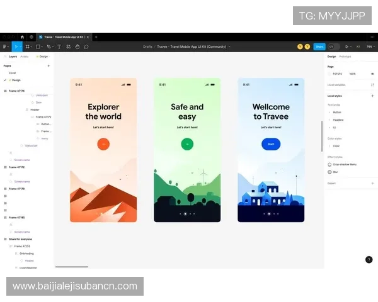The image size is (378, 302).
Task: Expand the Shape tool dropdown
Action: coord(41,47)
